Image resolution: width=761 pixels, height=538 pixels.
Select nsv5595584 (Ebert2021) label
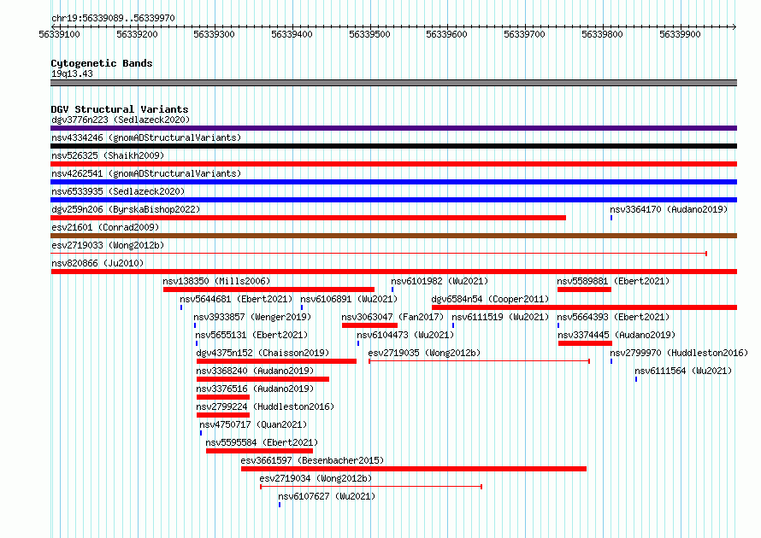coord(262,442)
